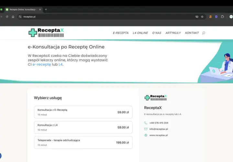This screenshot has height=162, width=233.
Task: Close the Recepta Online tab
Action: point(40,9)
